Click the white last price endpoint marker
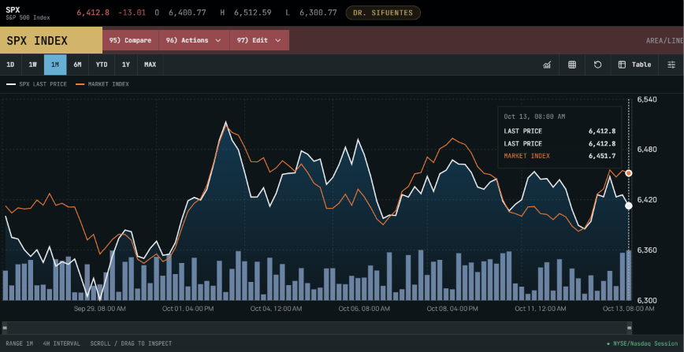The image size is (684, 352). tap(629, 206)
